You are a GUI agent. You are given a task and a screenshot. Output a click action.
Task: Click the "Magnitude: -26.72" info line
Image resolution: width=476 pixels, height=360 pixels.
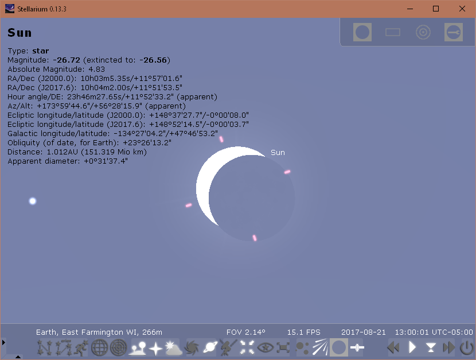click(89, 60)
